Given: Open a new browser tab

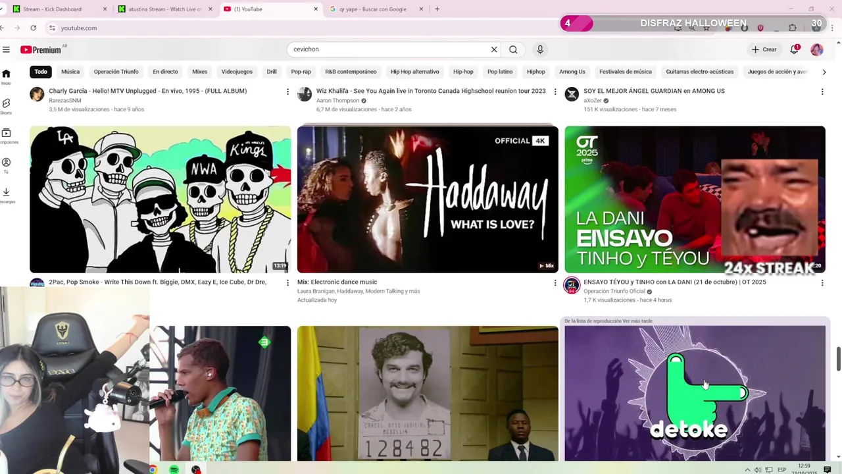Looking at the screenshot, I should tap(437, 9).
